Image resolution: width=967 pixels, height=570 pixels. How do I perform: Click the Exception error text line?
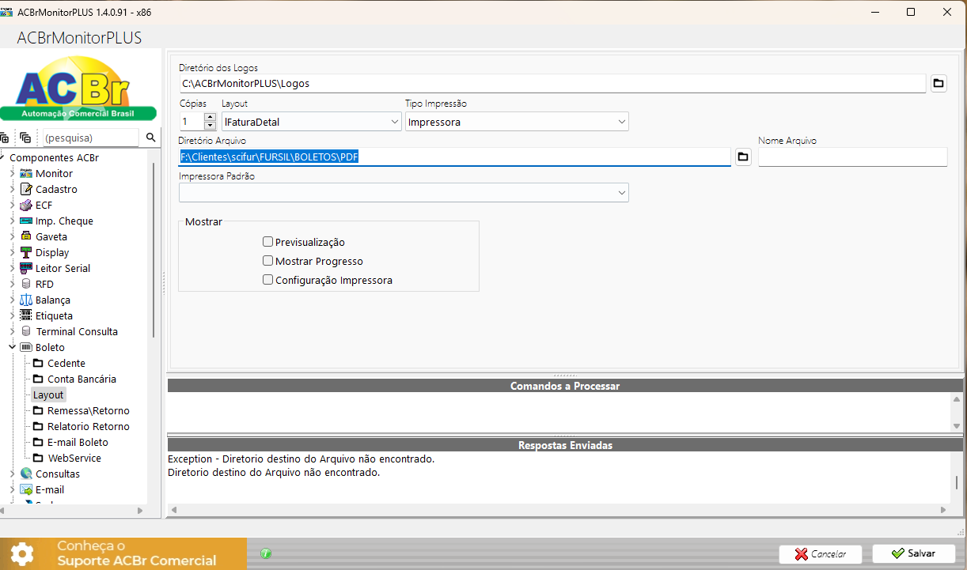pos(301,459)
